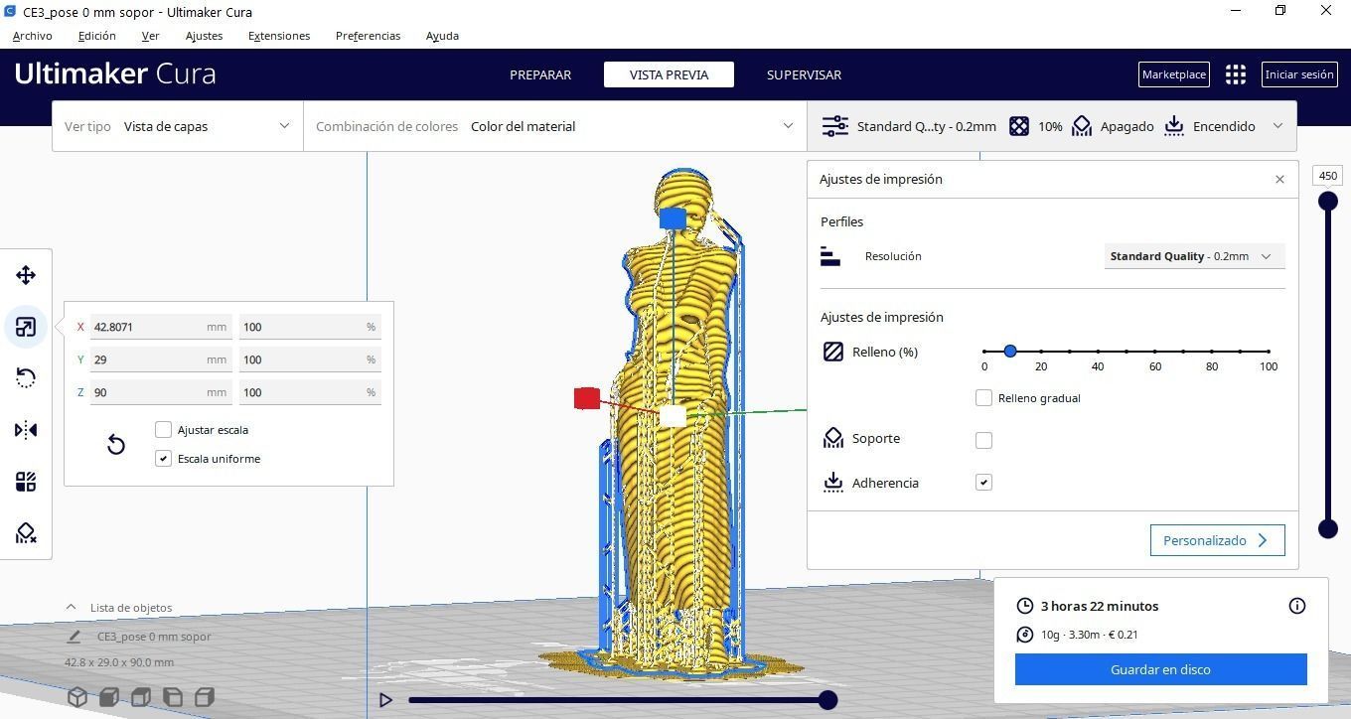This screenshot has width=1351, height=719.
Task: Enable the Relleno gradual checkbox
Action: coord(983,398)
